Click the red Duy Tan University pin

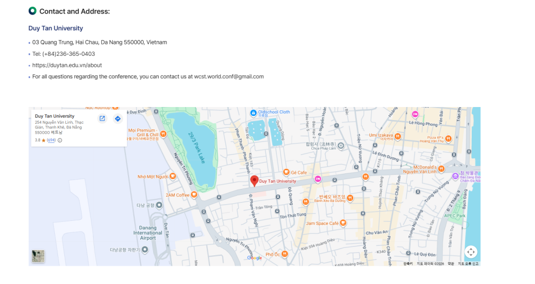[x=254, y=181]
